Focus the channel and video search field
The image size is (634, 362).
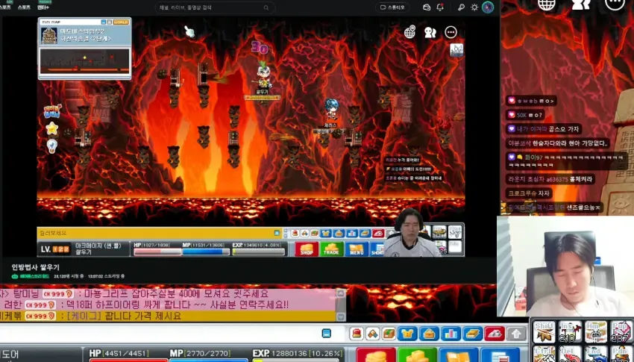coord(215,7)
